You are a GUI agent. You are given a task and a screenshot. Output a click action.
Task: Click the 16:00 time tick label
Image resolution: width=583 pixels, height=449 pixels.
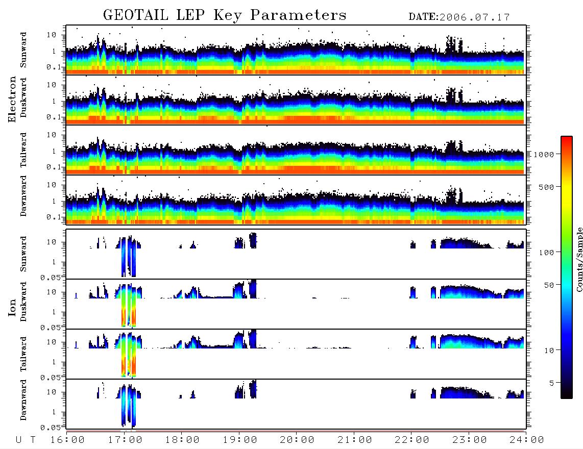(67, 440)
